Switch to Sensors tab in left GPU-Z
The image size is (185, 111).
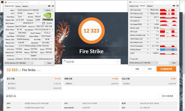point(18,6)
